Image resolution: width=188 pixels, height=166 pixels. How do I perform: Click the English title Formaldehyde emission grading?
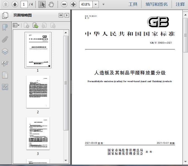click(130, 81)
